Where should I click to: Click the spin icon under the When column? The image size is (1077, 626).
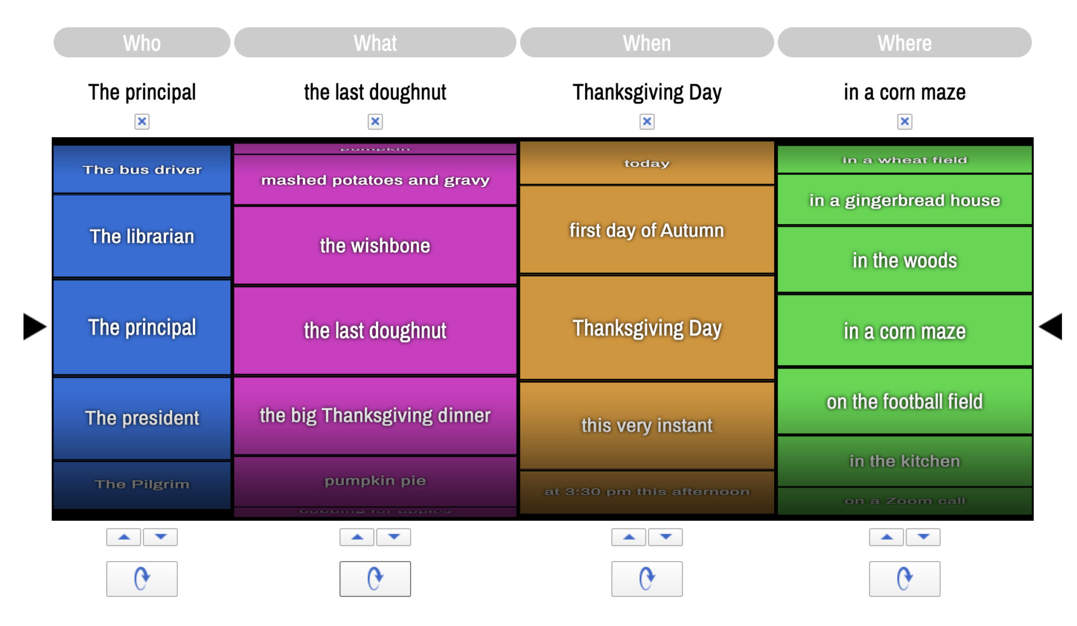click(646, 578)
